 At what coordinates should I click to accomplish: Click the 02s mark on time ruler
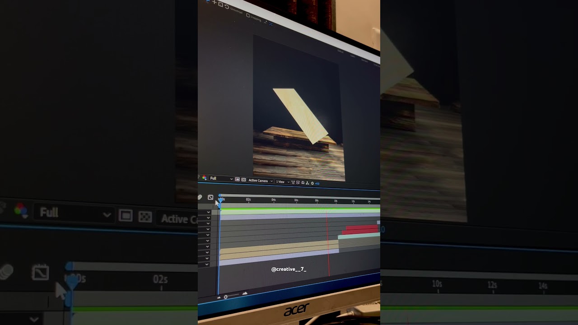pyautogui.click(x=248, y=200)
